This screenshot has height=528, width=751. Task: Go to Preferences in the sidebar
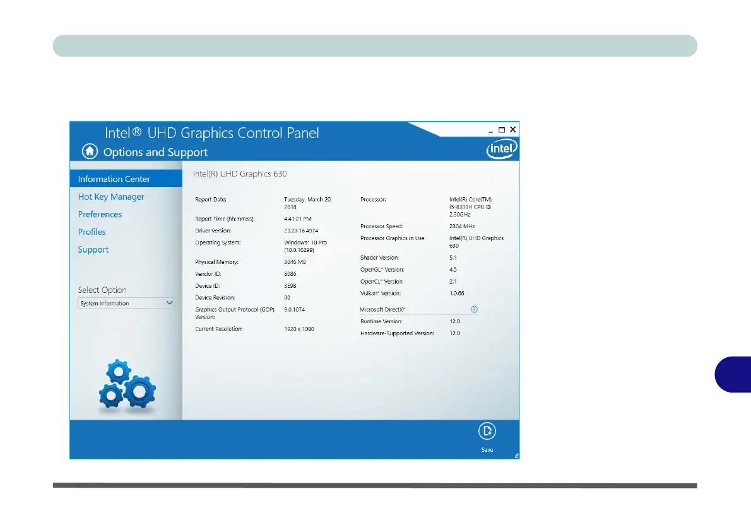pyautogui.click(x=100, y=214)
